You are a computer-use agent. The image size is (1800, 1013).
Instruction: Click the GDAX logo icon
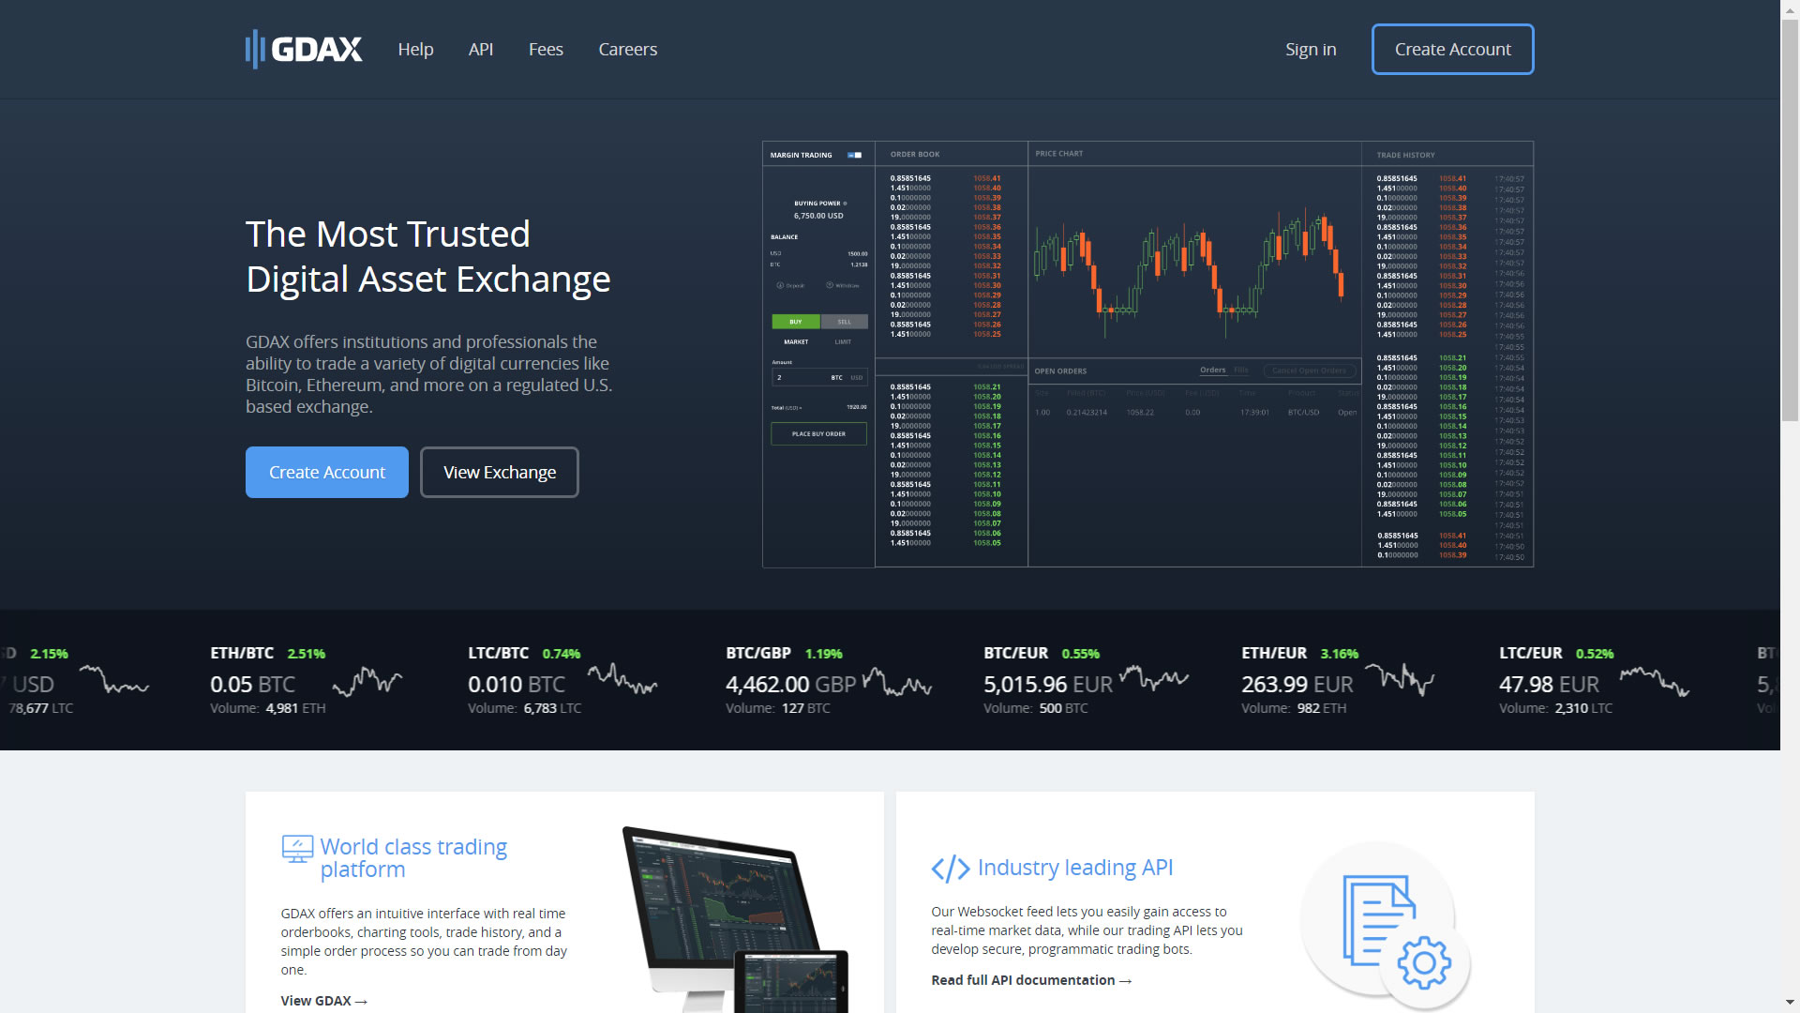[x=256, y=50]
